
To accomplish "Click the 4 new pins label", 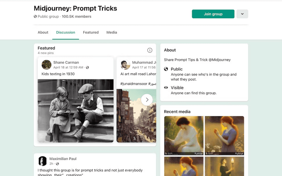I will (x=46, y=53).
